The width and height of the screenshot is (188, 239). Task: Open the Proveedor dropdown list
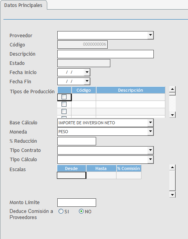[150, 35]
